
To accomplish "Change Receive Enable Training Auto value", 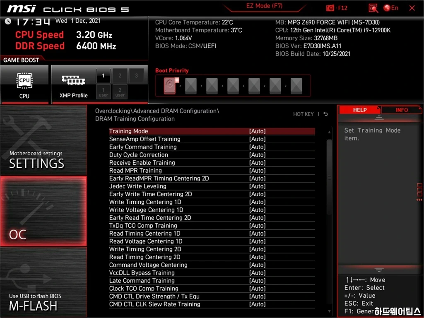I will [257, 162].
